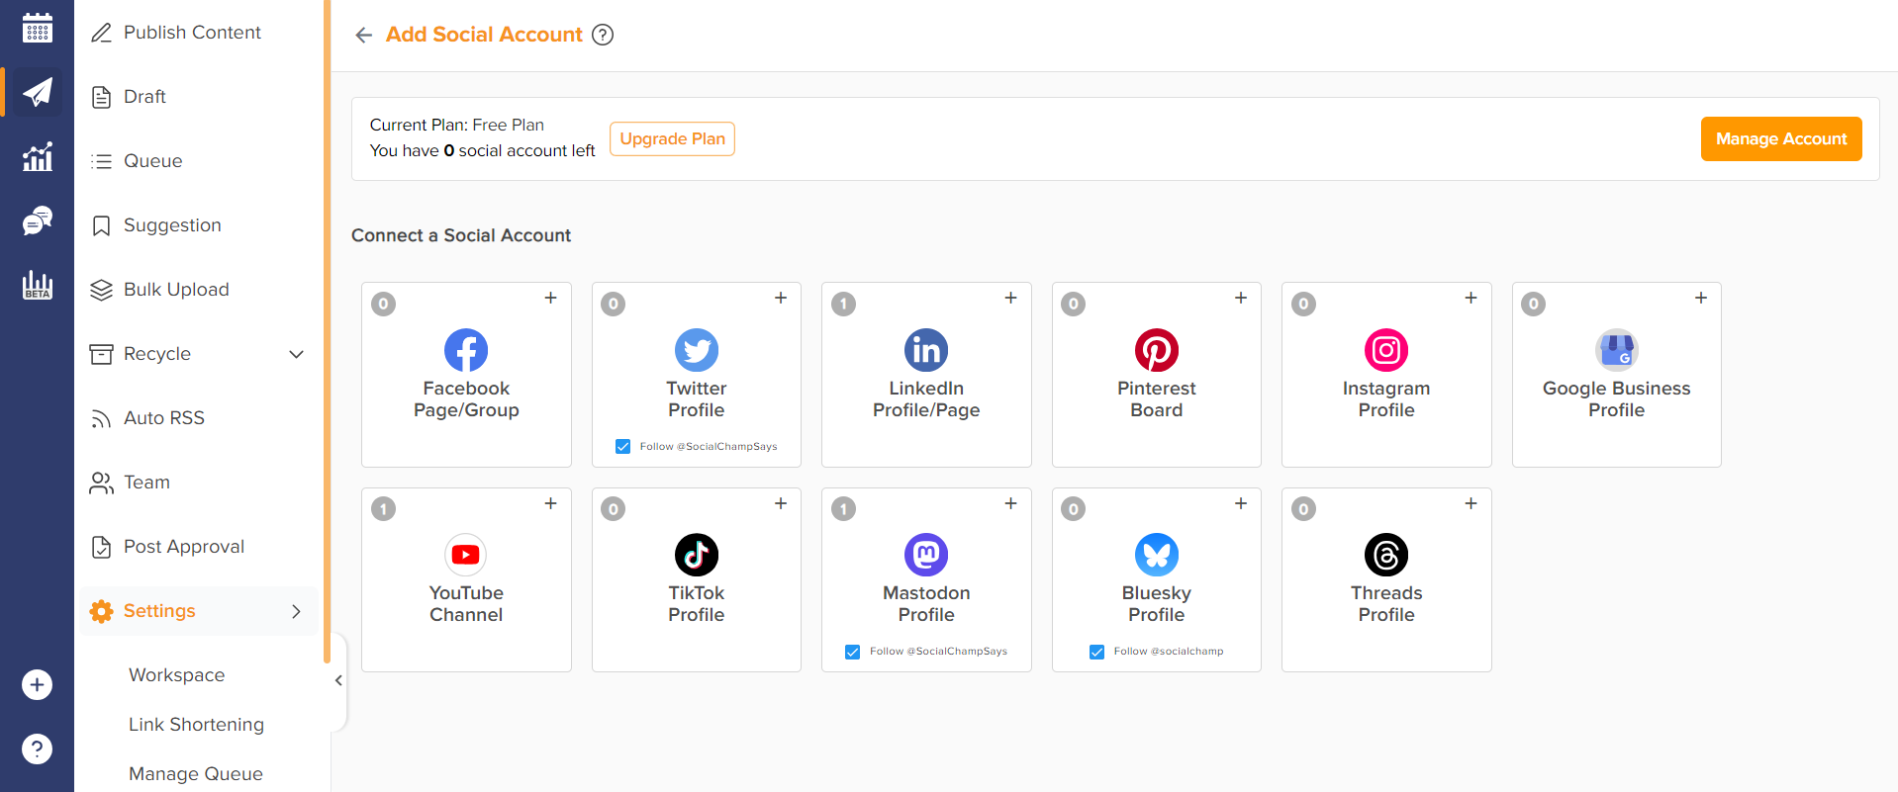Add a YouTube channel with its plus icon
The height and width of the screenshot is (792, 1898).
tap(551, 503)
